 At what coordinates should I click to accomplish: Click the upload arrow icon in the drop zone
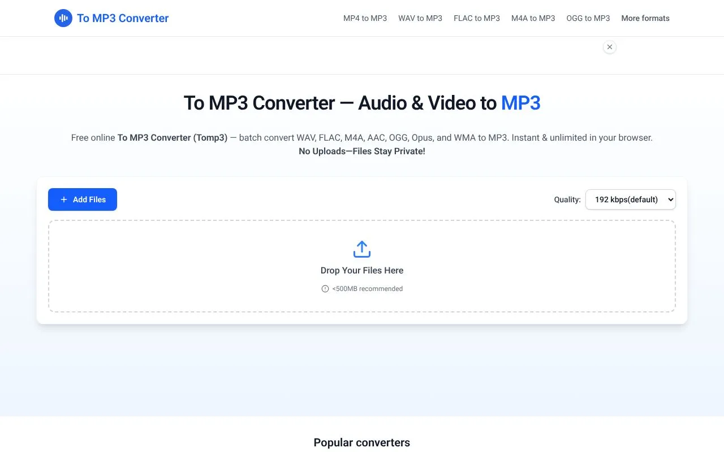[x=362, y=249]
